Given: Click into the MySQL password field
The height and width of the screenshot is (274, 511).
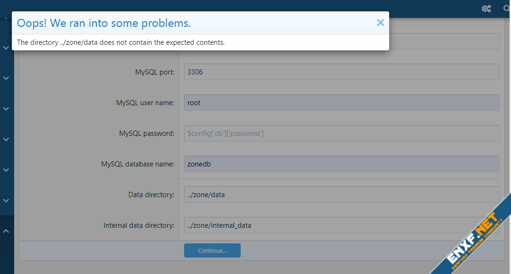Looking at the screenshot, I should tap(341, 133).
